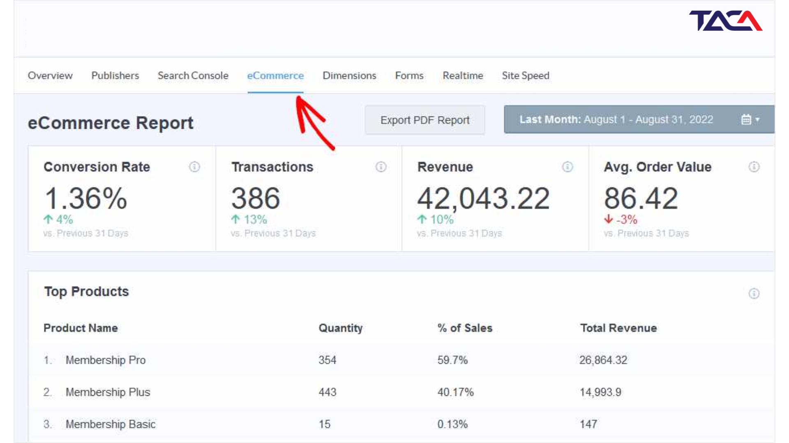Screen dimensions: 789x443
Task: Click the calendar icon in date picker
Action: point(746,119)
